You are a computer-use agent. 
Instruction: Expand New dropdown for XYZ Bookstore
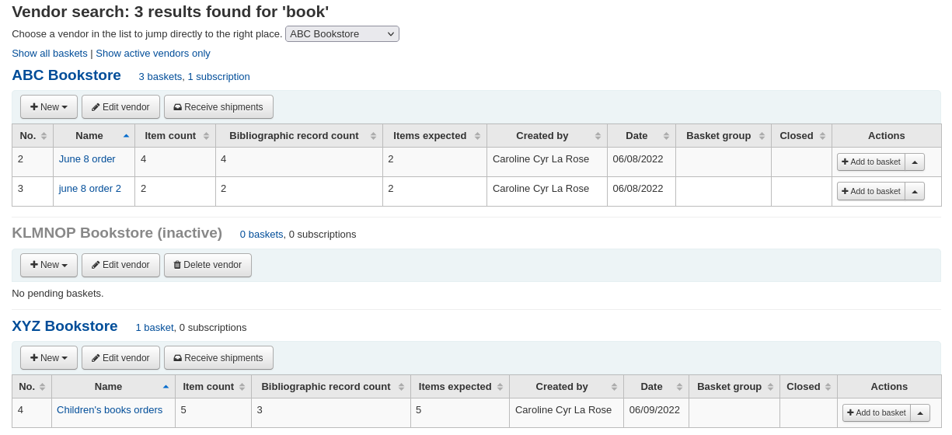[49, 358]
